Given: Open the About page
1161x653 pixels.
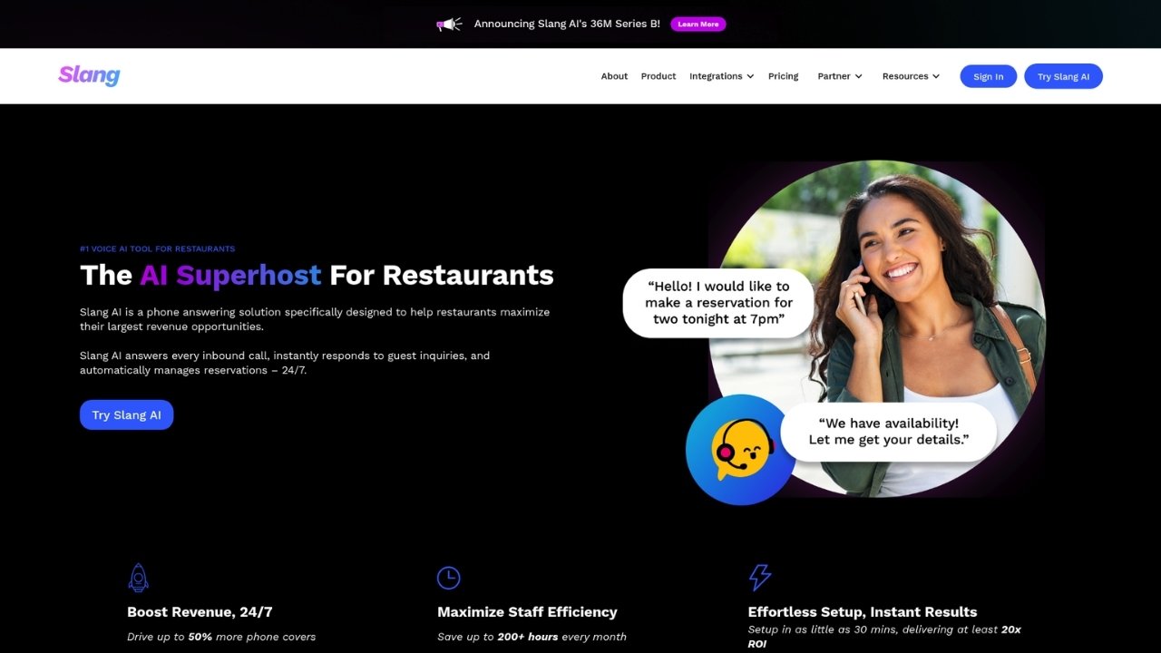Looking at the screenshot, I should (614, 76).
